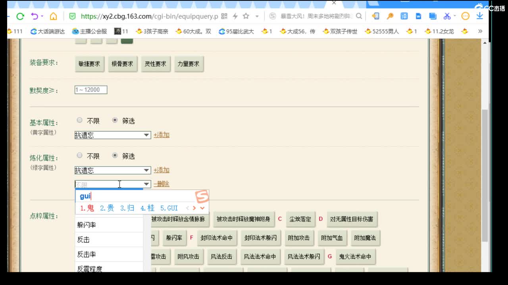Open the 52555男人 bookmark

(382, 31)
